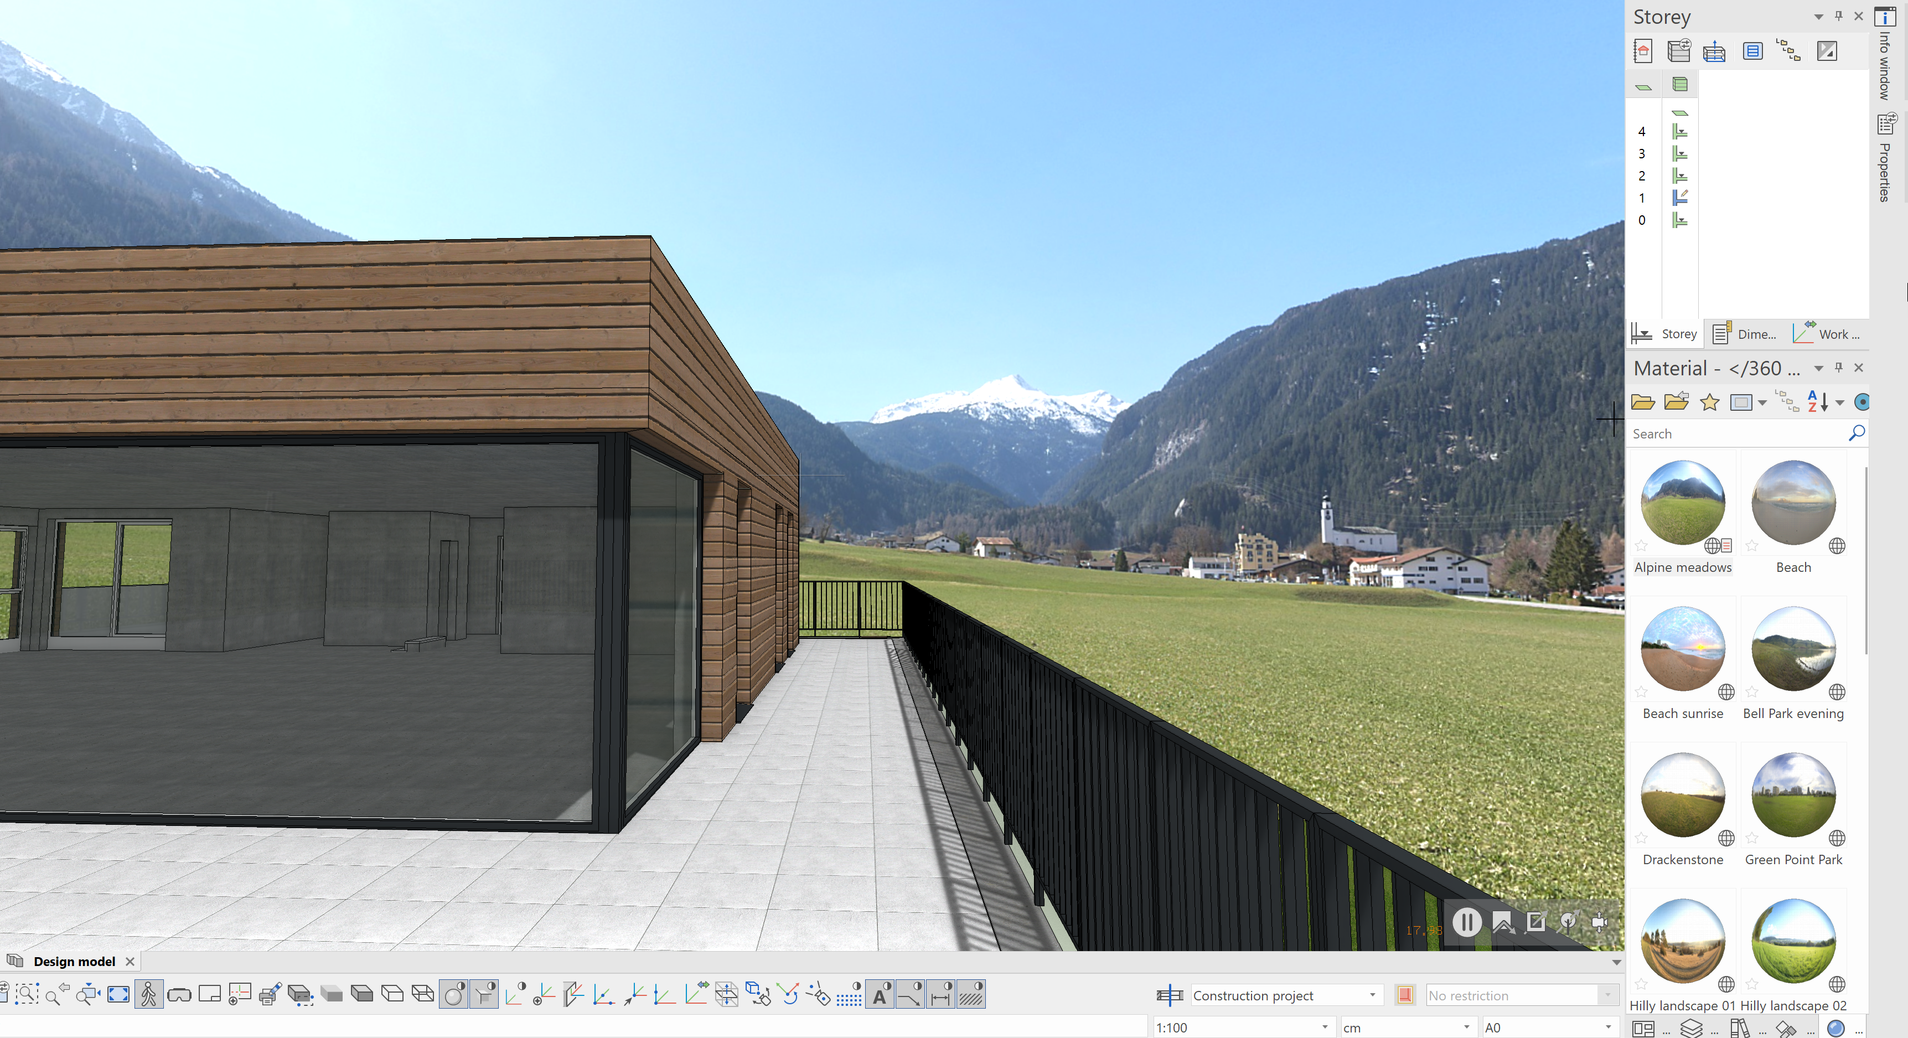Activate the VR goggles view icon
The height and width of the screenshot is (1038, 1908).
click(179, 994)
